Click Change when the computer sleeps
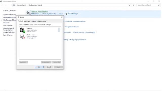 tap(84, 32)
